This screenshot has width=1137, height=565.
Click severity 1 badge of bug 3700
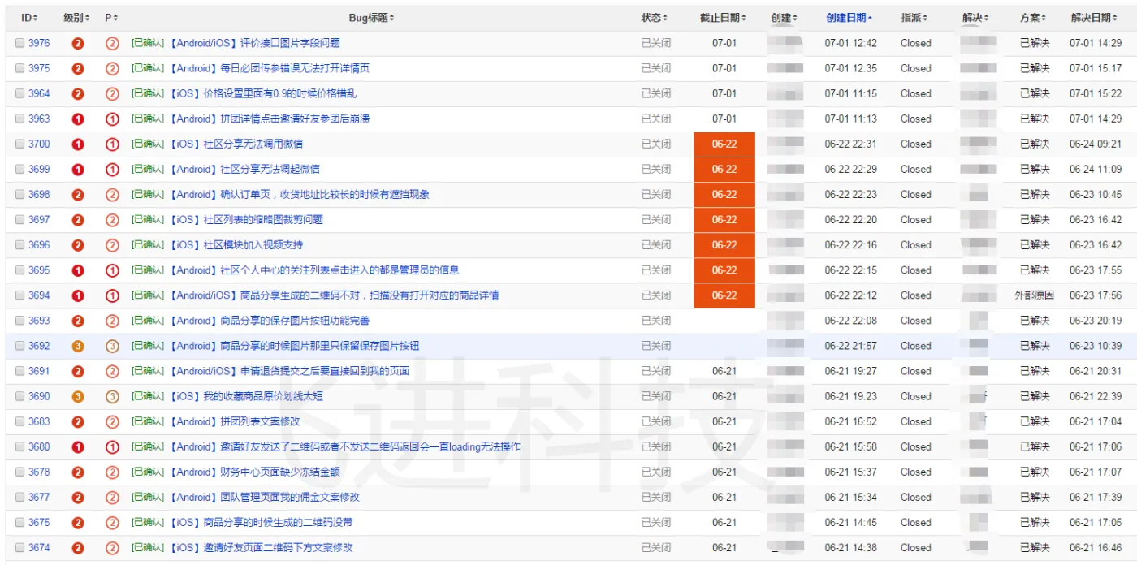pyautogui.click(x=78, y=144)
